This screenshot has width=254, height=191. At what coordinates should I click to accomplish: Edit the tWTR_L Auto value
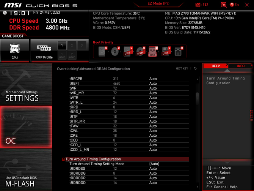(153, 103)
